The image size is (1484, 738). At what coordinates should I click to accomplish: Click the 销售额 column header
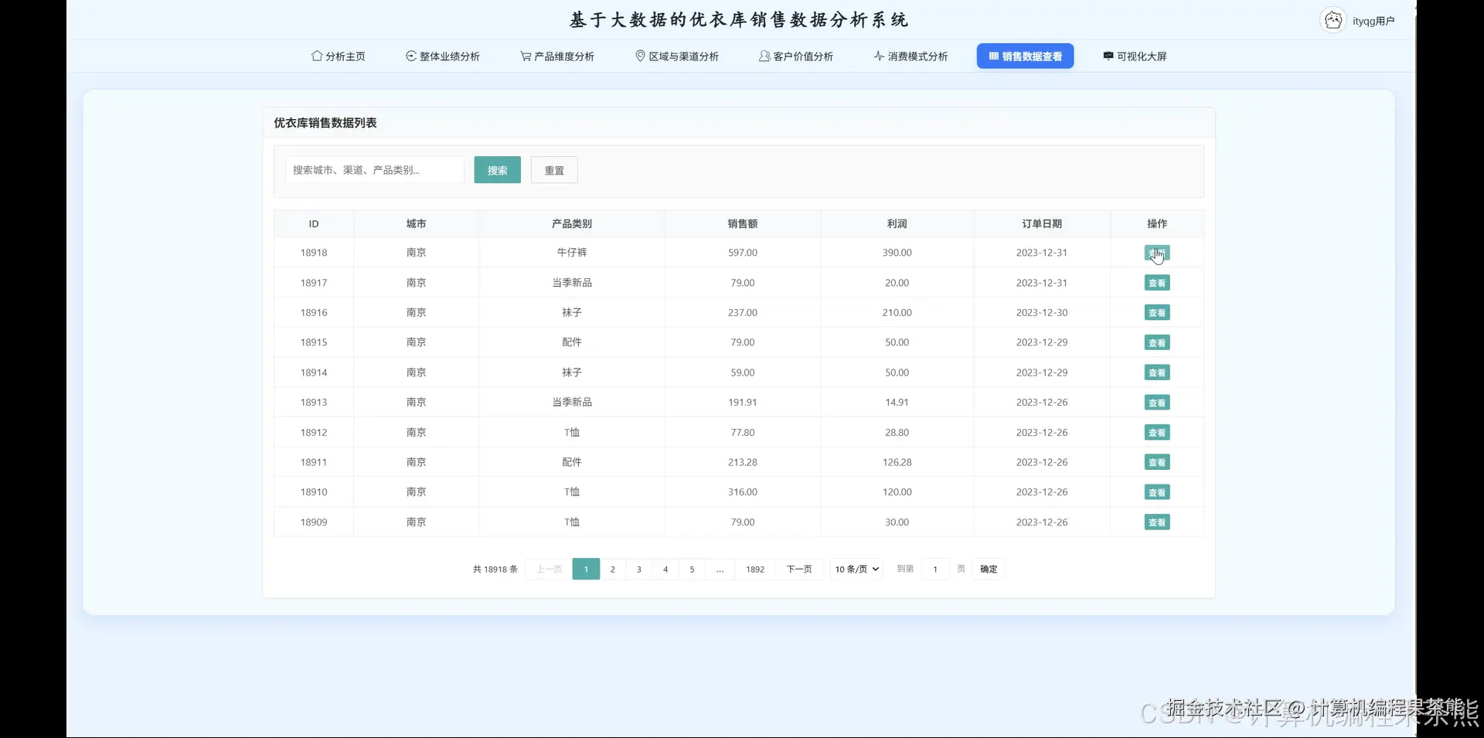742,224
